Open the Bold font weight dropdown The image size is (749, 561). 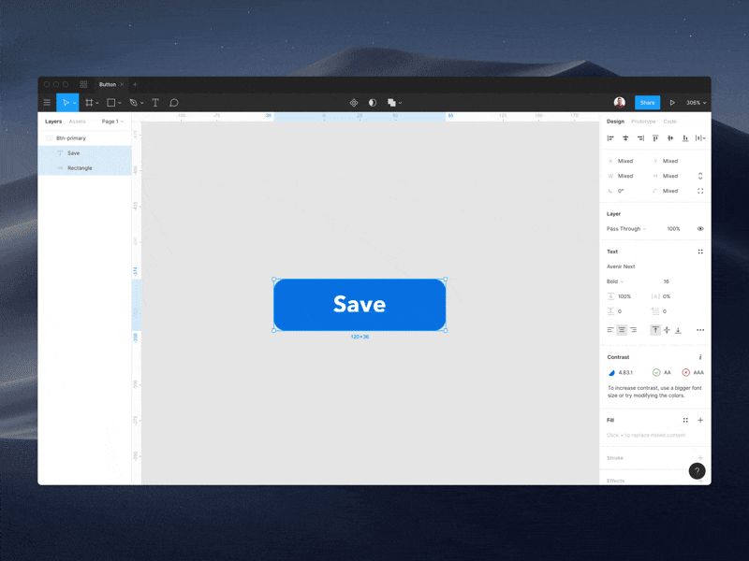click(615, 281)
